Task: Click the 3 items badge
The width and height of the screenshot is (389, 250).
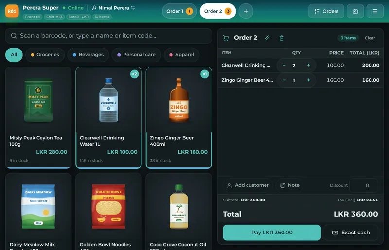Action: (348, 38)
